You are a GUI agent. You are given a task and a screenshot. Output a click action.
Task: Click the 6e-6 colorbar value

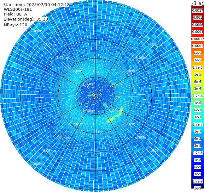click(x=198, y=82)
